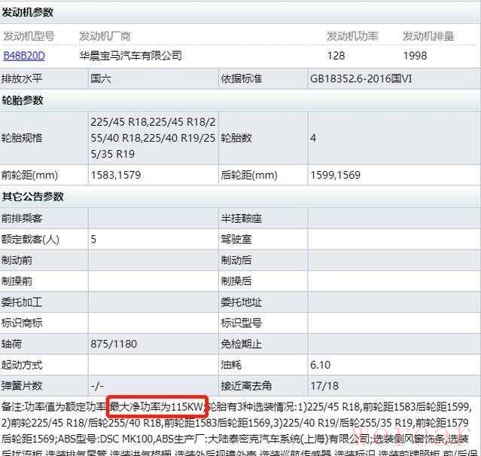
Task: Click the tire specification value cell
Action: click(153, 138)
